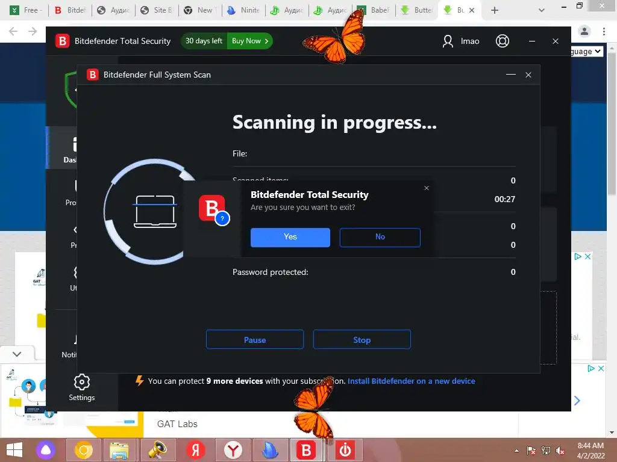Click Install Bitdefender on a new device link
Image resolution: width=617 pixels, height=462 pixels.
pyautogui.click(x=411, y=381)
